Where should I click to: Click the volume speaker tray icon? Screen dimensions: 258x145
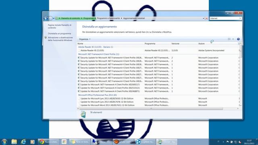[240, 142]
